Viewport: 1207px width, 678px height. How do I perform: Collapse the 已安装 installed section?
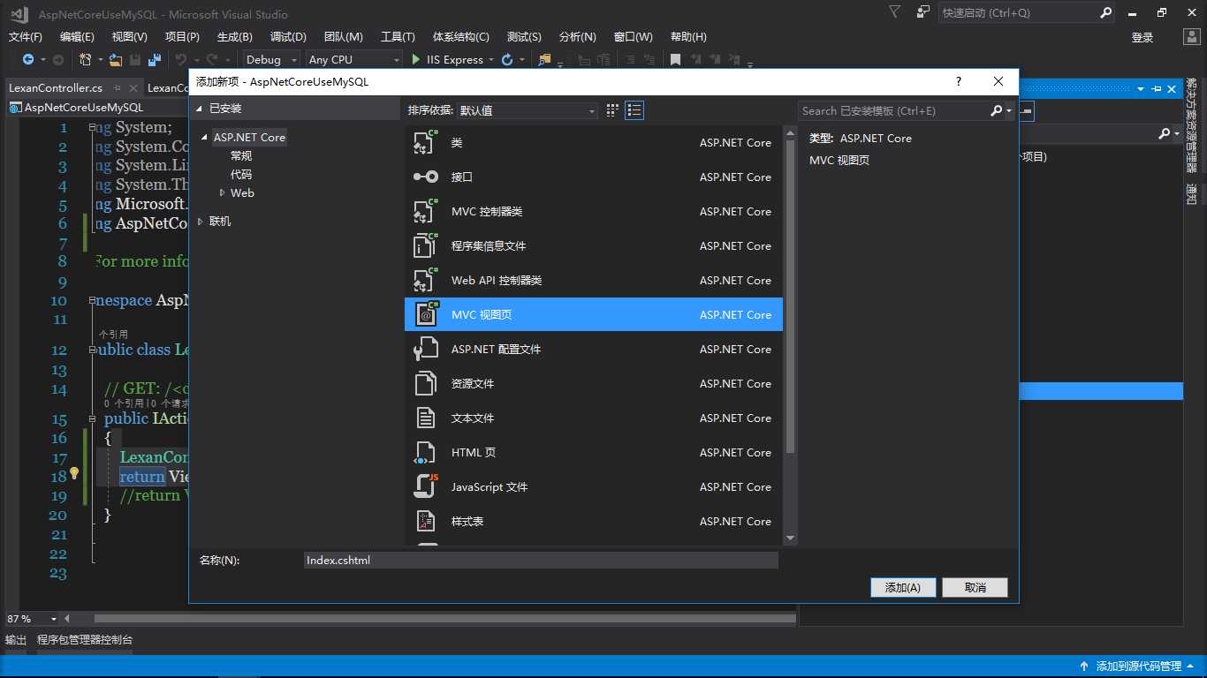tap(200, 109)
